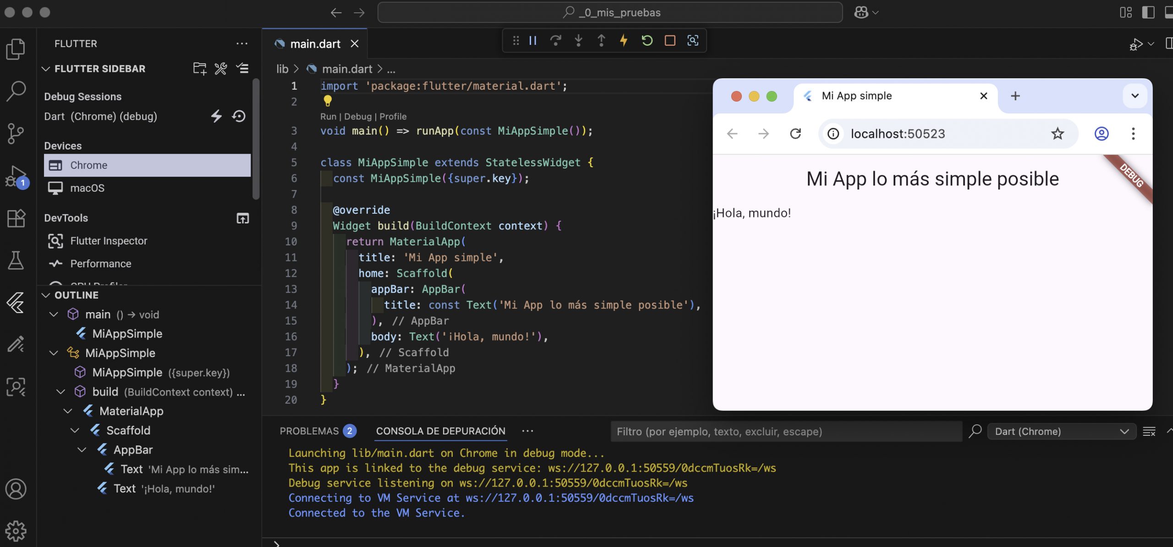This screenshot has width=1173, height=547.
Task: Open the Flutter view in activity bar
Action: [16, 303]
